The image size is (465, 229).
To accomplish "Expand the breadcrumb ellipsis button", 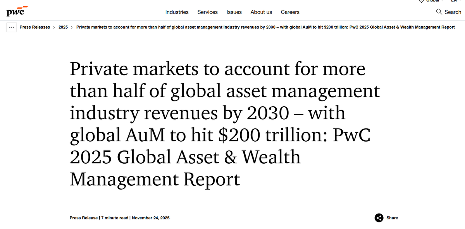I will [12, 27].
